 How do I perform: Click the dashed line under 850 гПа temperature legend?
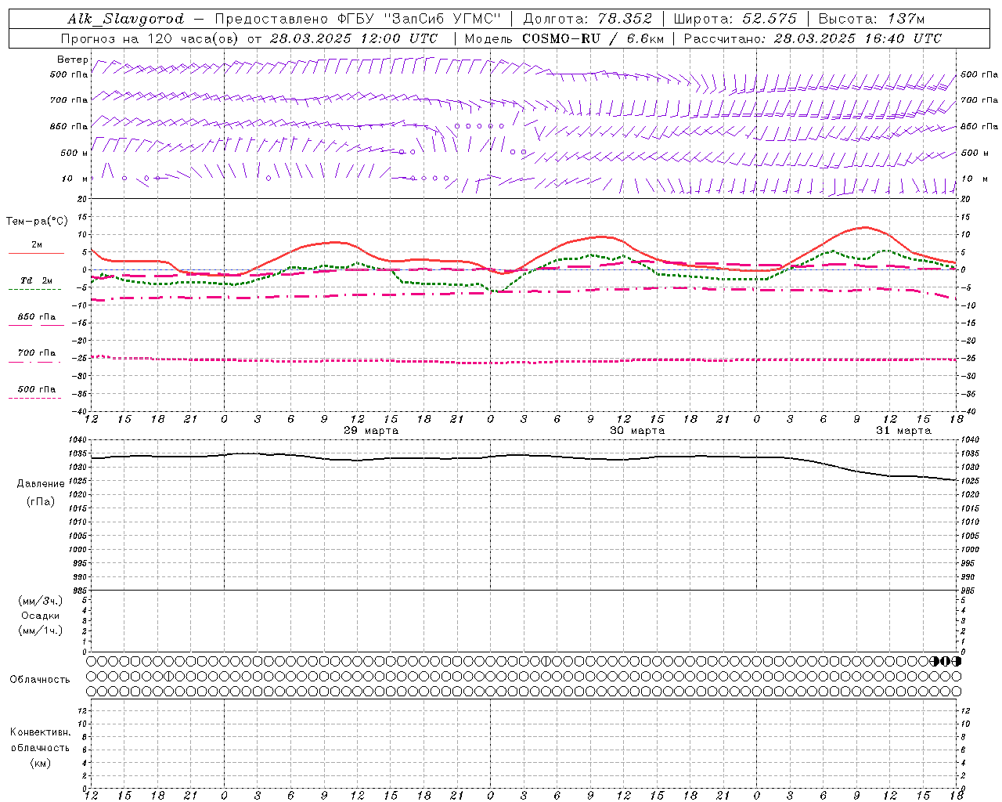pos(36,325)
